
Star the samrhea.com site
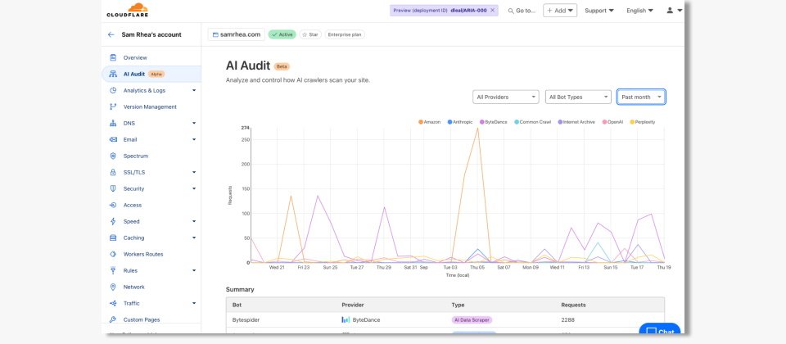click(309, 34)
